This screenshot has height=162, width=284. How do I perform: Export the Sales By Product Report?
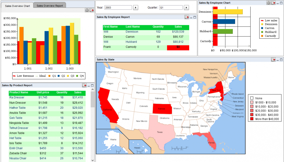(84, 85)
